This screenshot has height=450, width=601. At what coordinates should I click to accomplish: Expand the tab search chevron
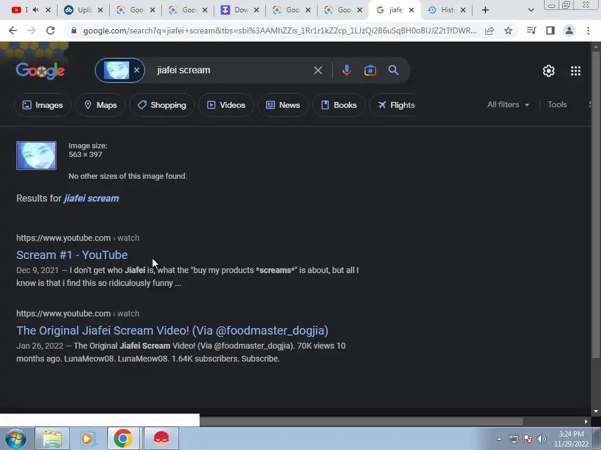[x=531, y=10]
